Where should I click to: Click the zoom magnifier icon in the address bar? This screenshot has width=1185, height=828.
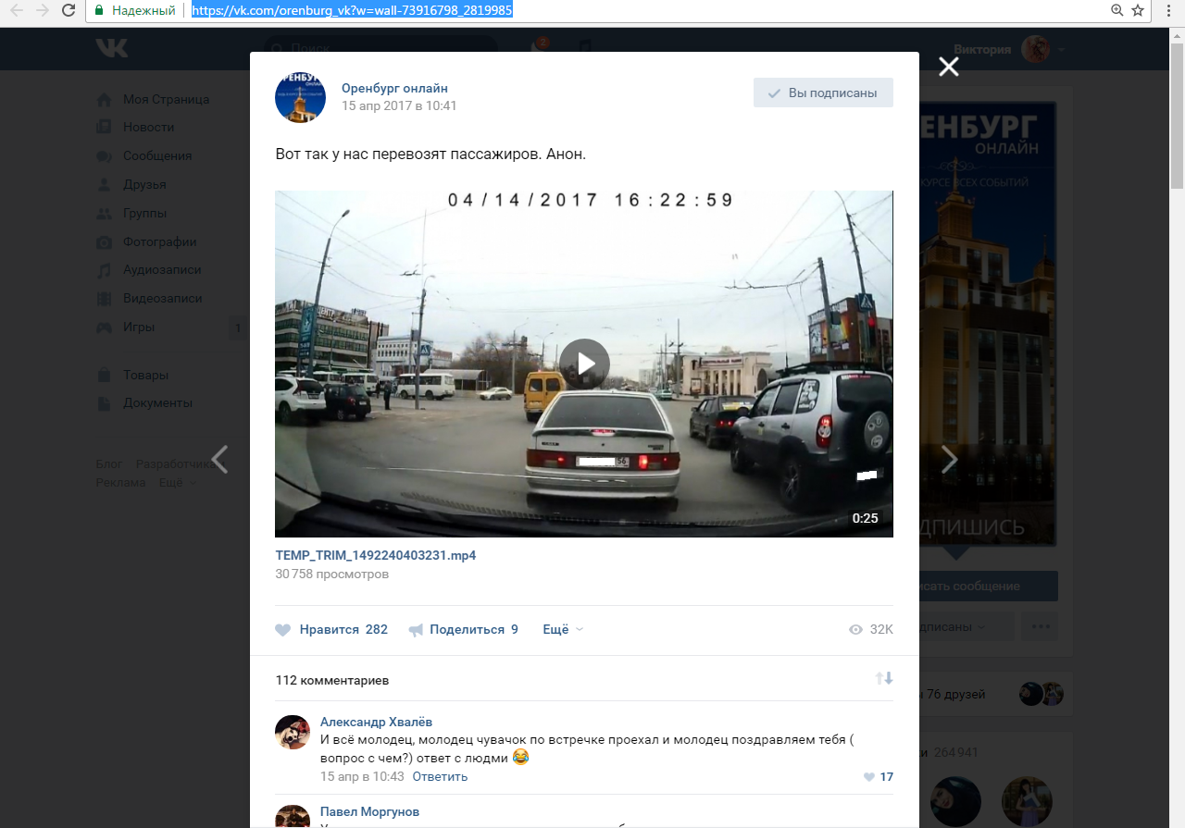point(1116,10)
